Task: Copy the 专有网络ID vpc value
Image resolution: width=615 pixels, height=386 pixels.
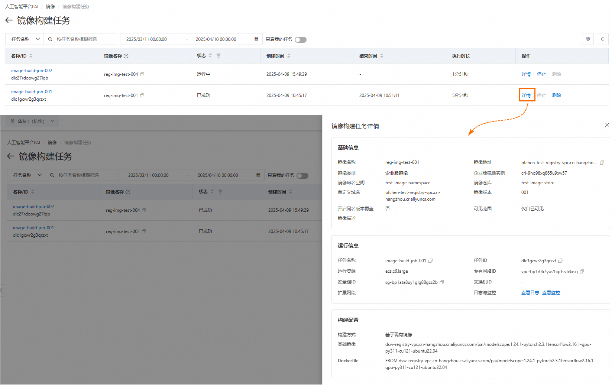Action: 582,272
